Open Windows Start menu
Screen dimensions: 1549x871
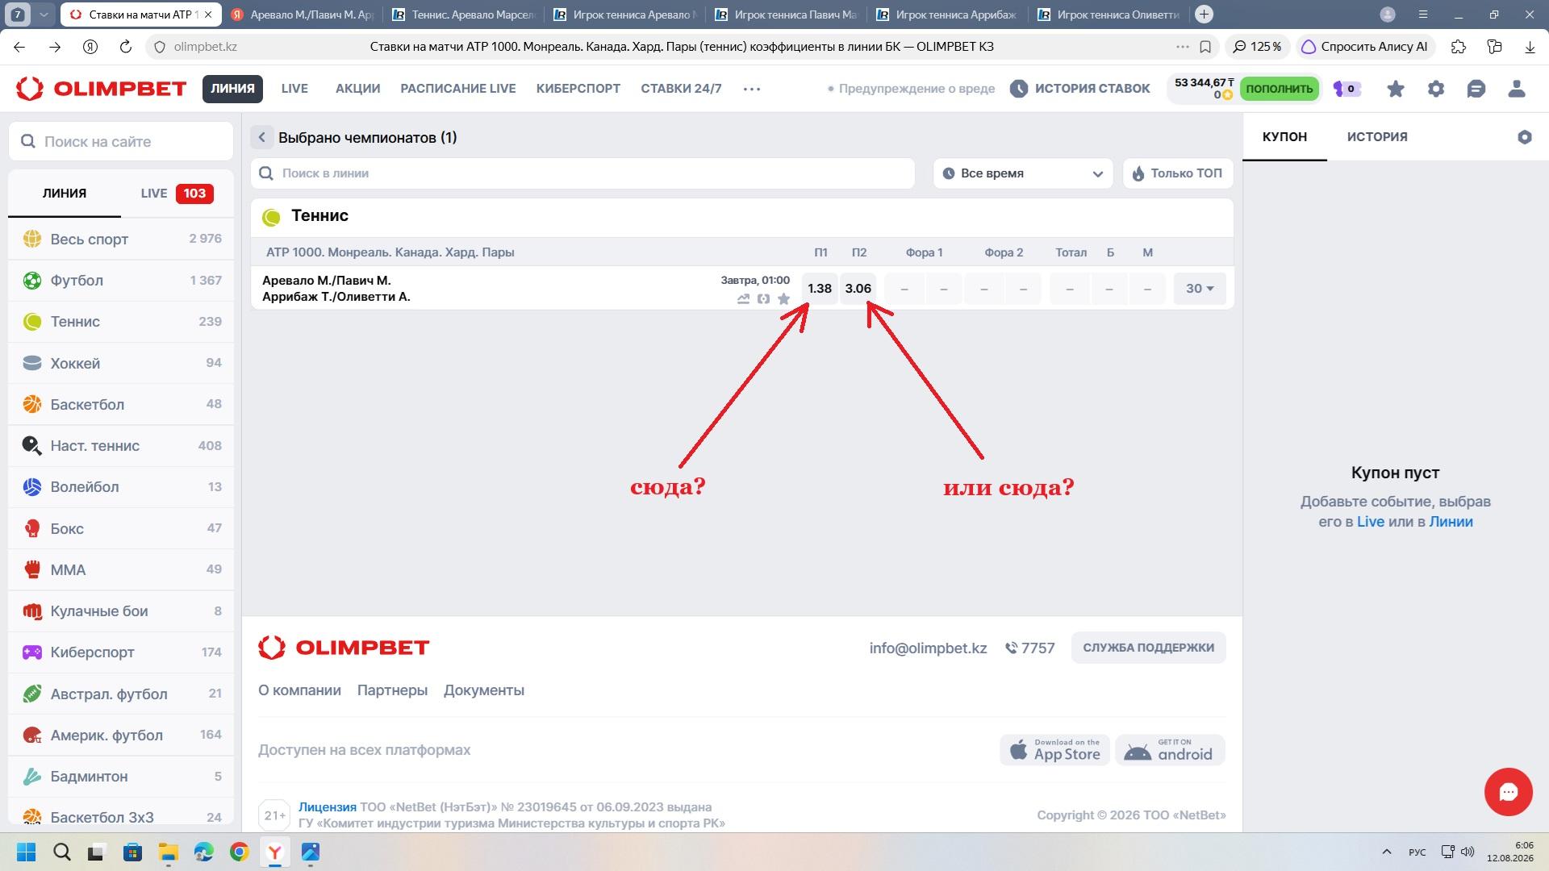27,852
